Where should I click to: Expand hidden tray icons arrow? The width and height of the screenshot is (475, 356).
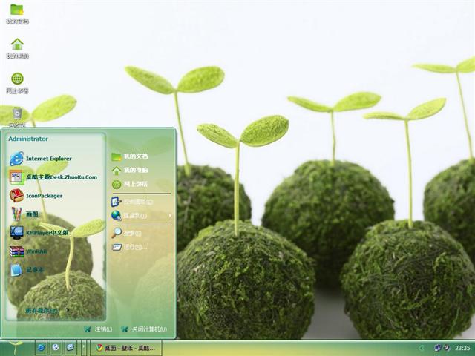click(x=421, y=348)
